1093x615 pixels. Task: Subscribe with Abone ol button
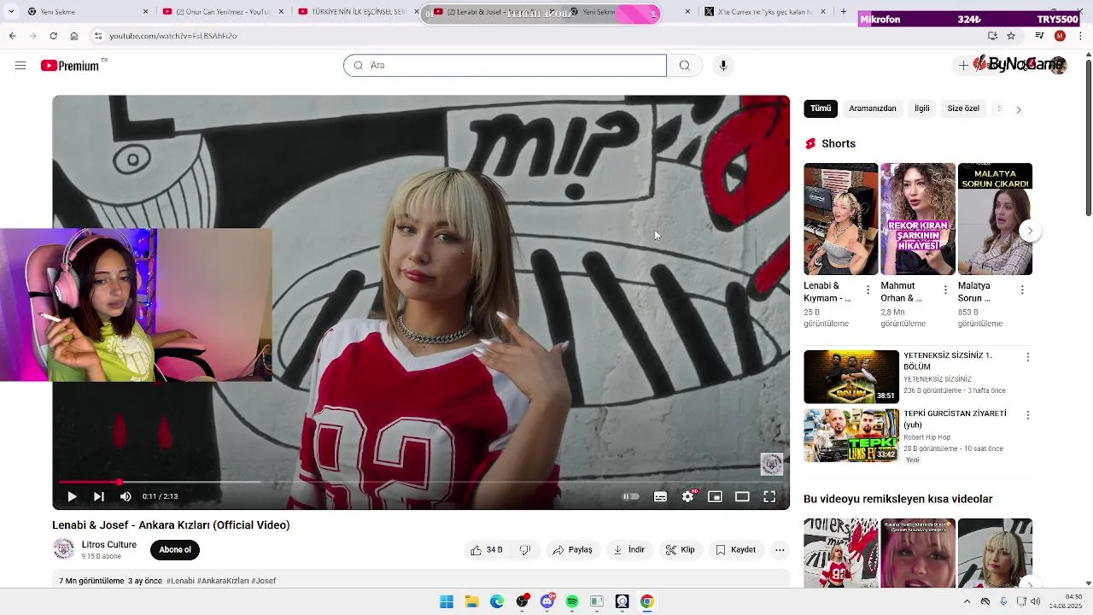tap(175, 550)
